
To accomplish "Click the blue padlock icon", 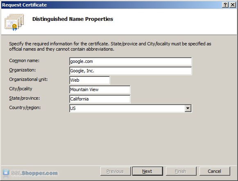I will (x=6, y=172).
